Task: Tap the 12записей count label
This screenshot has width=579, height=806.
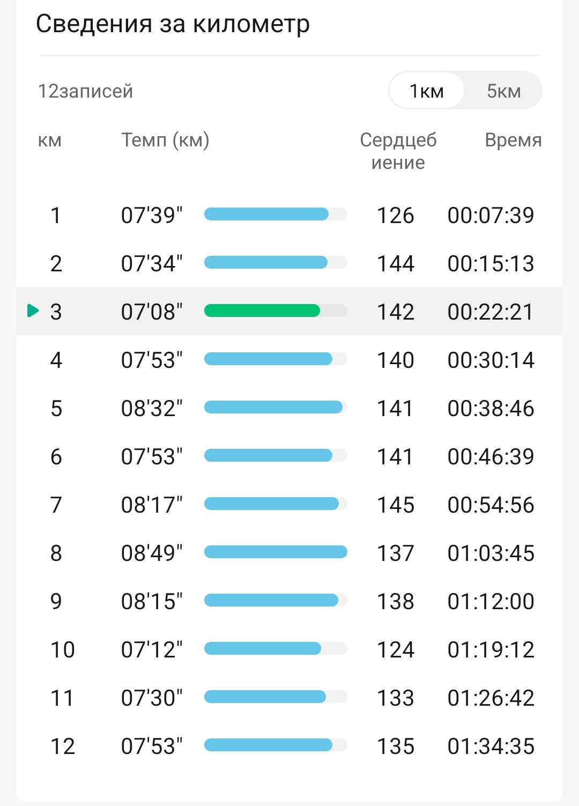Action: point(85,91)
